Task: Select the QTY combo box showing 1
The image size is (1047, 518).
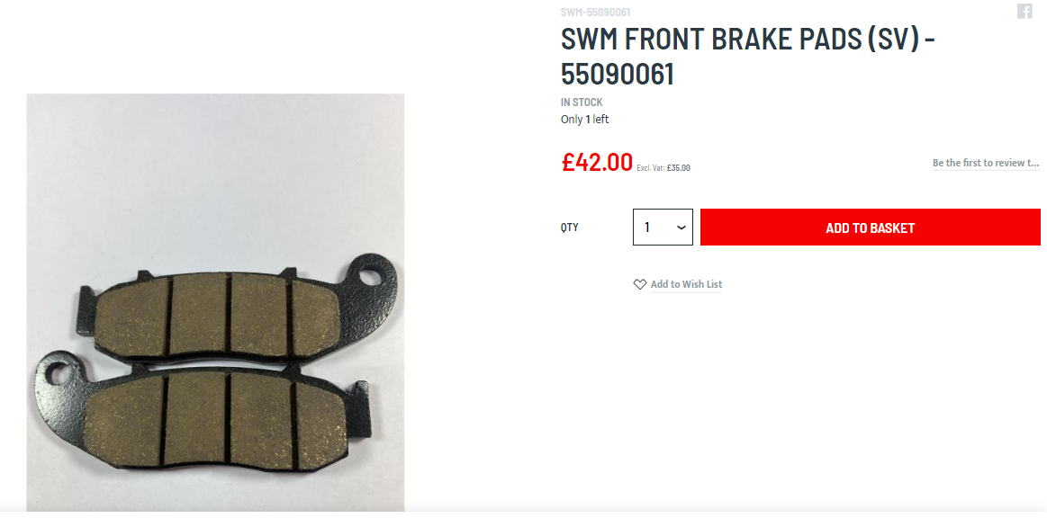Action: (663, 228)
